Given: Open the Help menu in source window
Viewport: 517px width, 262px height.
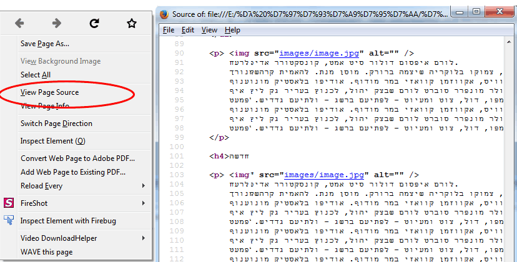Looking at the screenshot, I should 232,30.
